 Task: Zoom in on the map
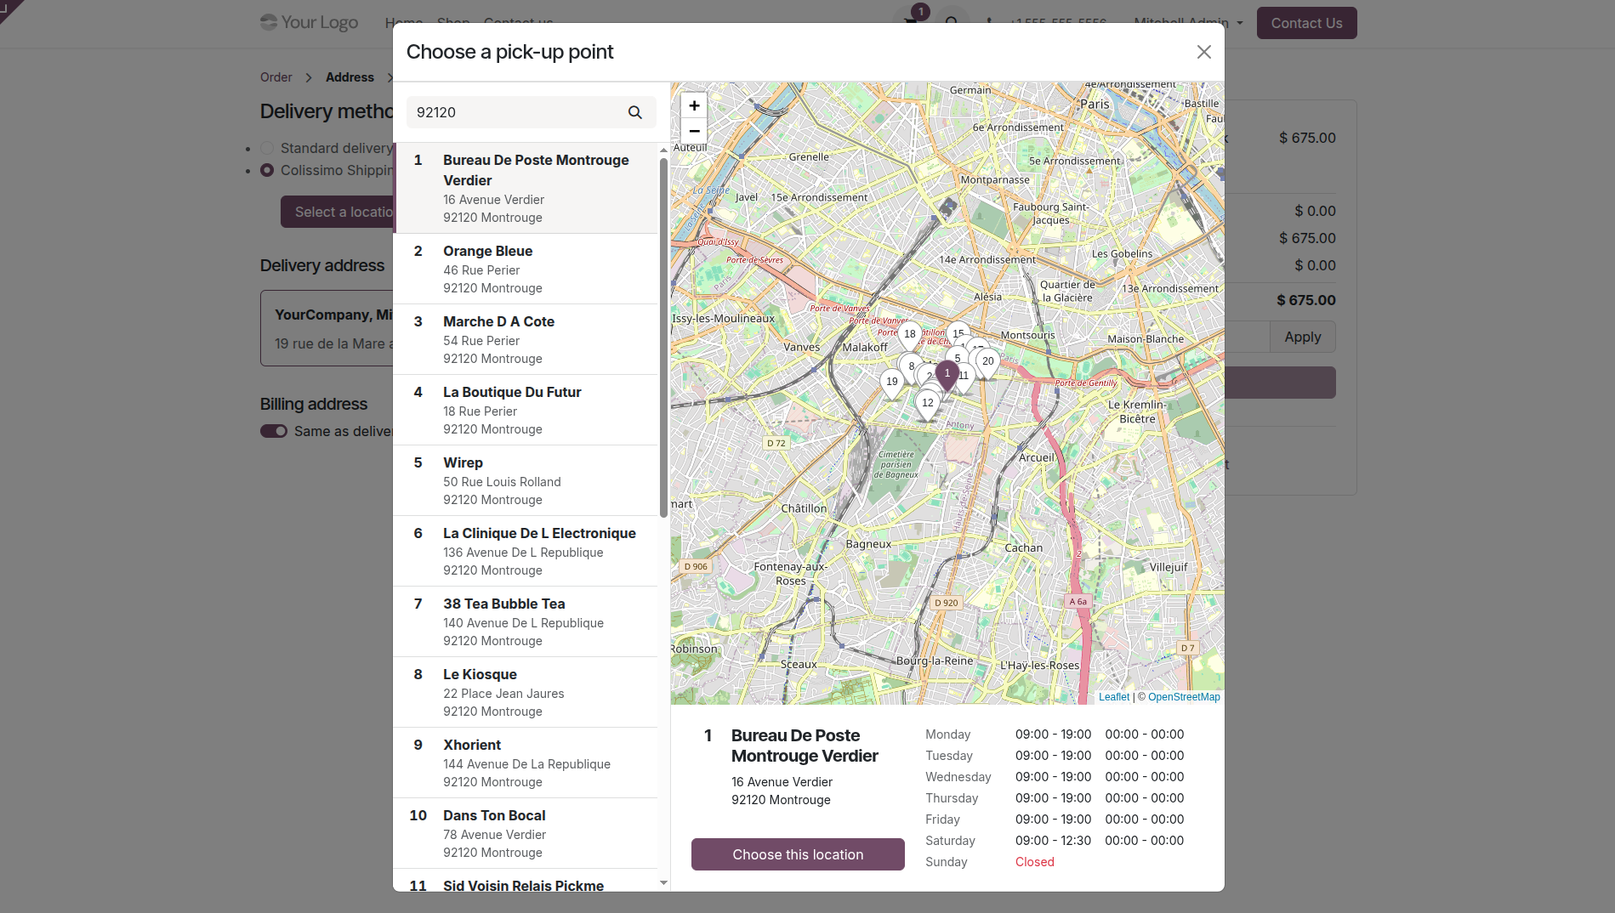pos(694,105)
